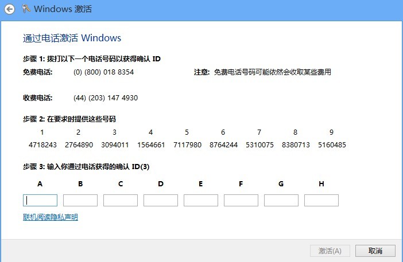Image resolution: width=403 pixels, height=262 pixels.
Task: Click installation ID group 1564661
Action: click(151, 145)
